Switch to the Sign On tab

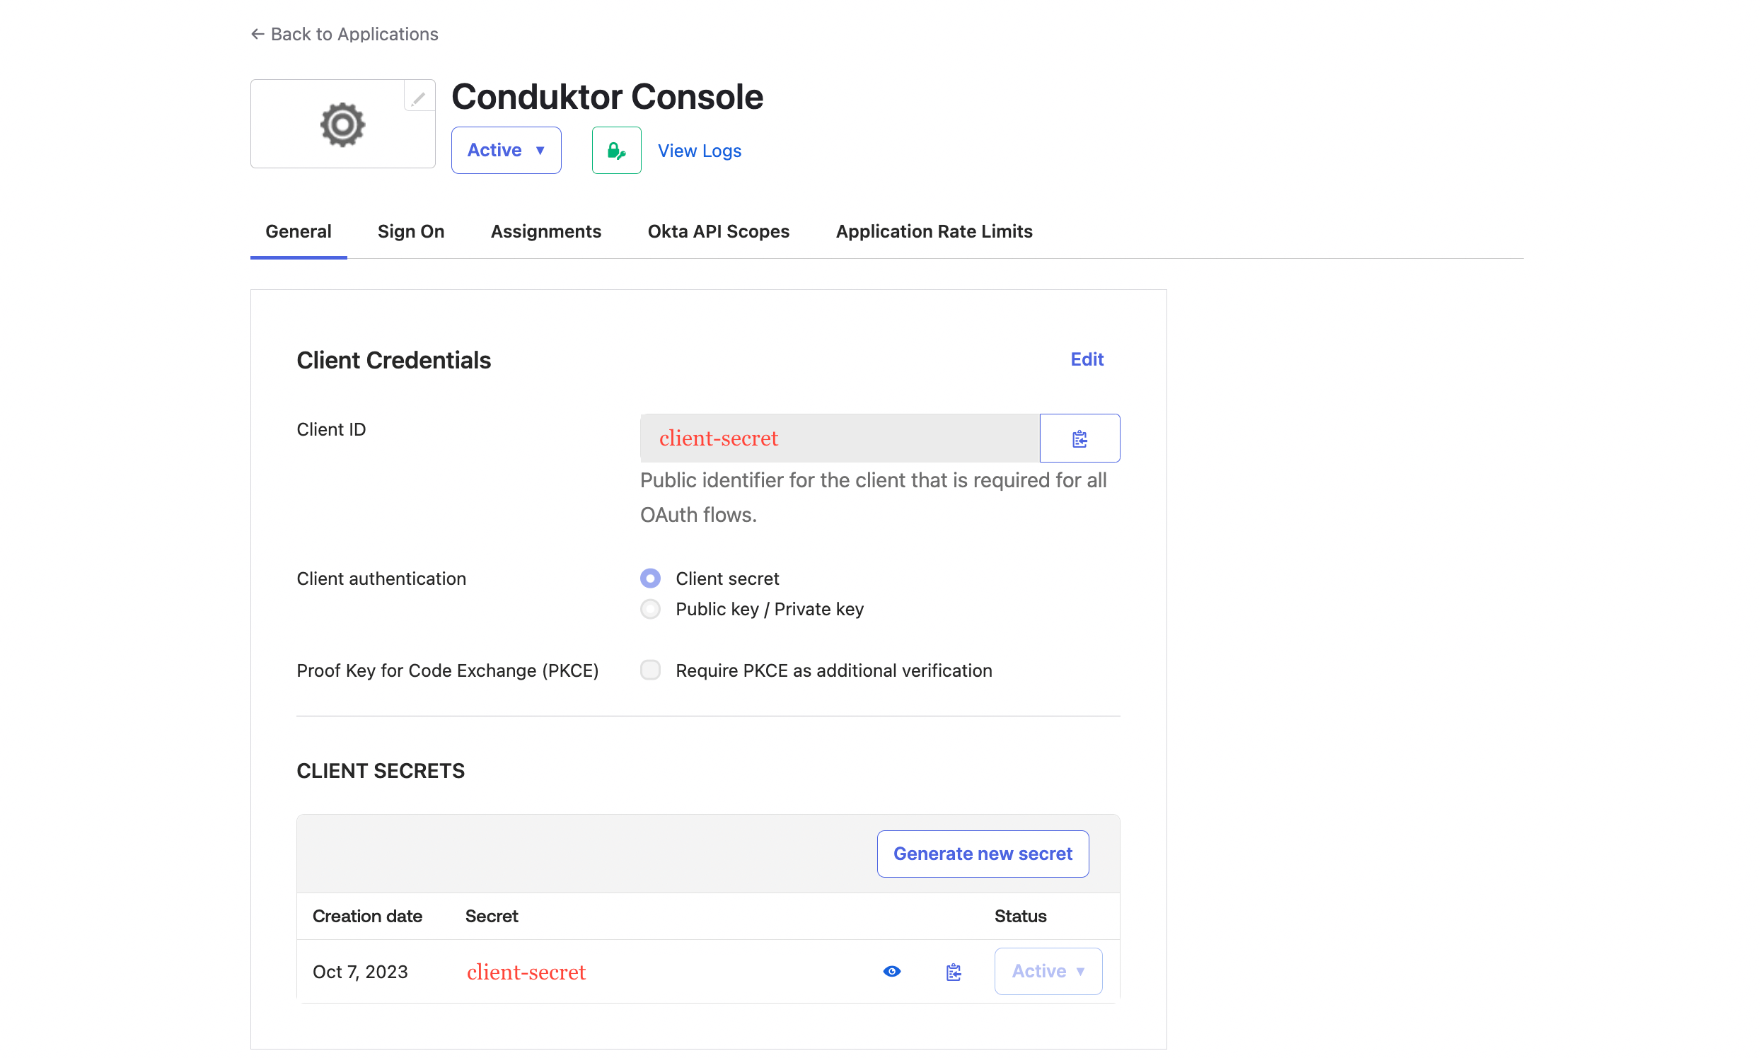click(x=411, y=232)
